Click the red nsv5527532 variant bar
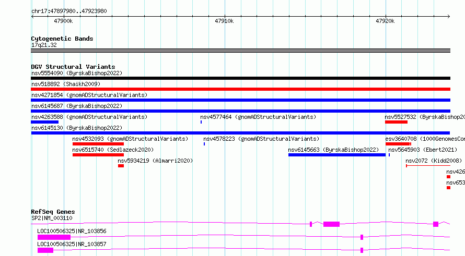This screenshot has height=256, width=465. tap(396, 122)
